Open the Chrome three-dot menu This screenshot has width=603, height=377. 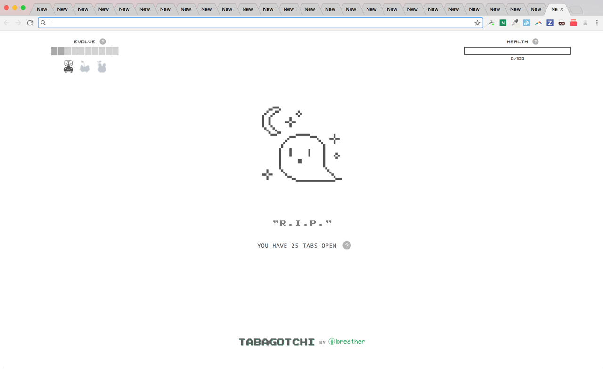coord(597,23)
